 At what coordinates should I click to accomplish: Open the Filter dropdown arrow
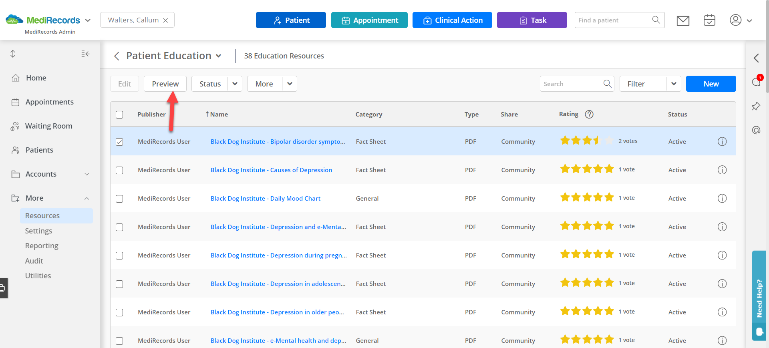674,84
